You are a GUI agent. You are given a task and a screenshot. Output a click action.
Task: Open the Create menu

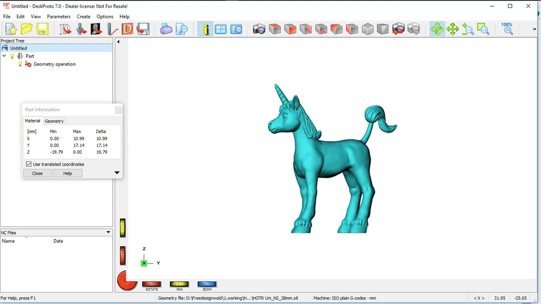point(84,17)
